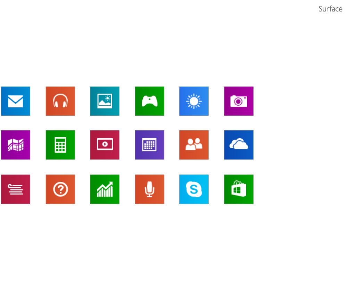
Task: Open the Weather sun tile
Action: click(194, 101)
